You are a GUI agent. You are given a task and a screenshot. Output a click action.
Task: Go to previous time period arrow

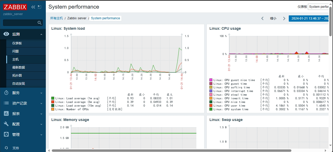coord(262,19)
